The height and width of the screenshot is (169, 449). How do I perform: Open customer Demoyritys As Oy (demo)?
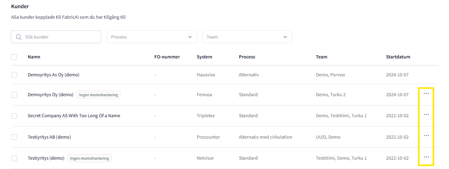[x=54, y=75]
